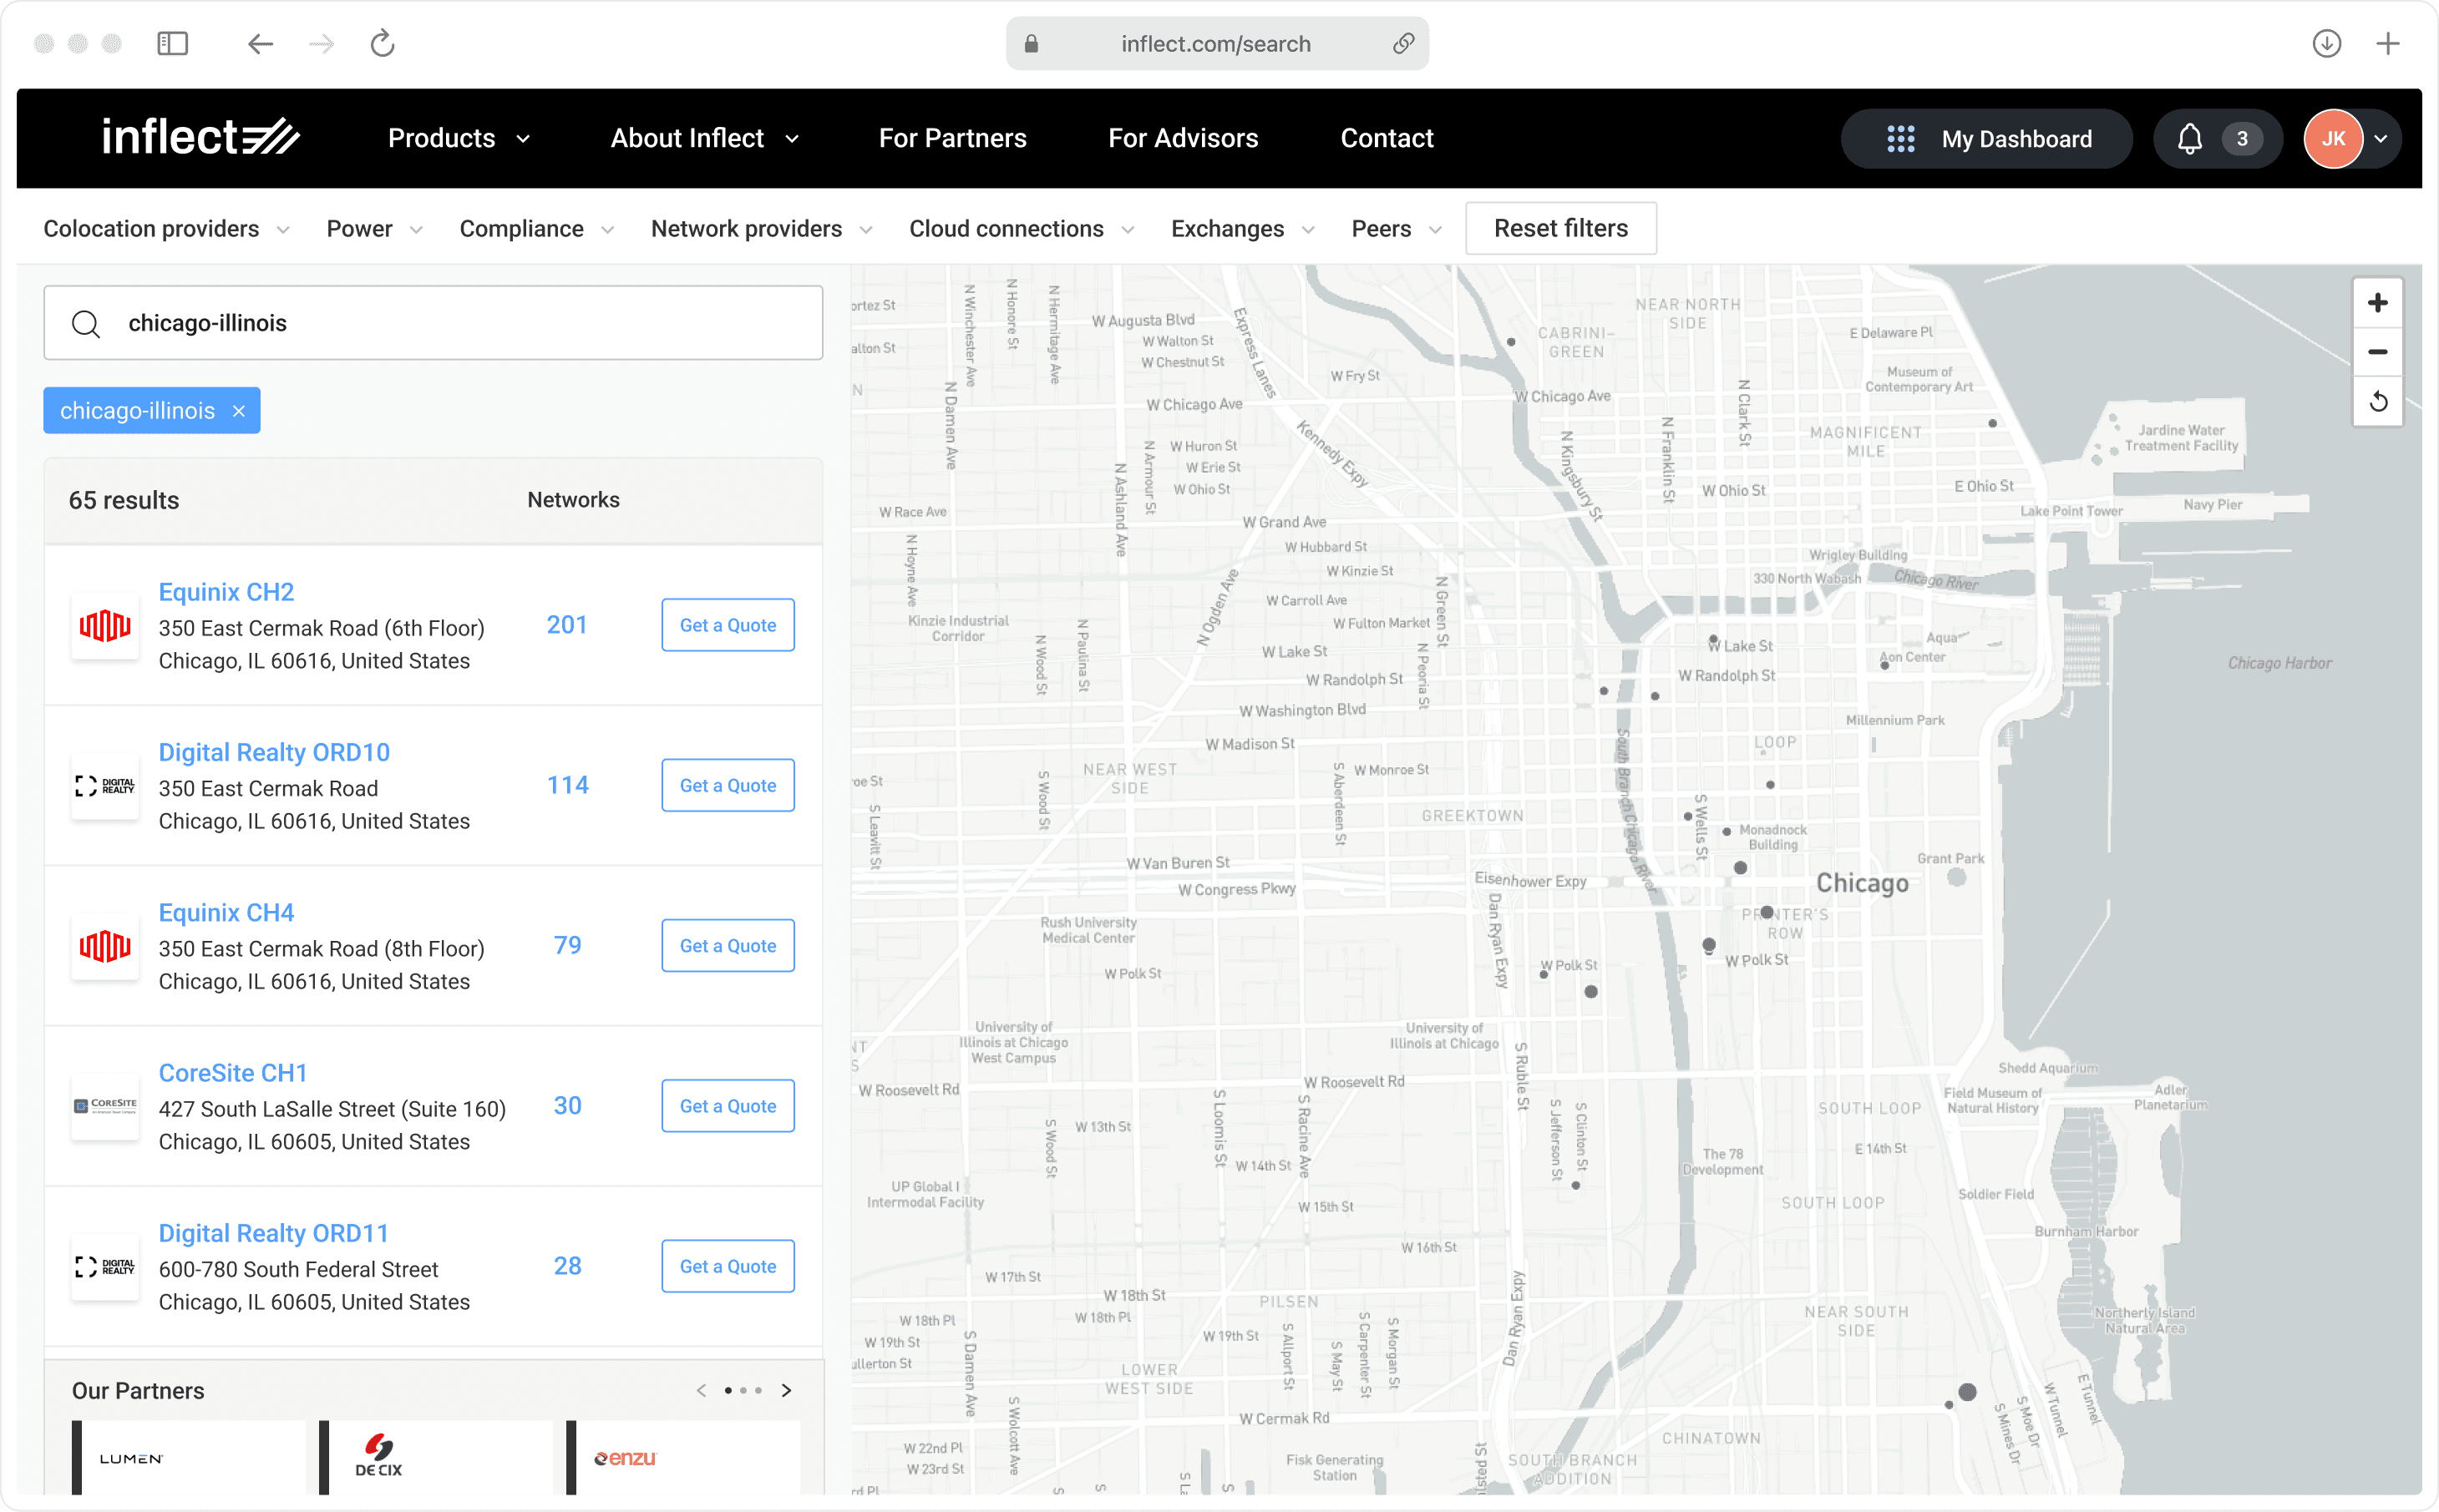Click Get a Quote for Equinix CH4

pyautogui.click(x=728, y=945)
